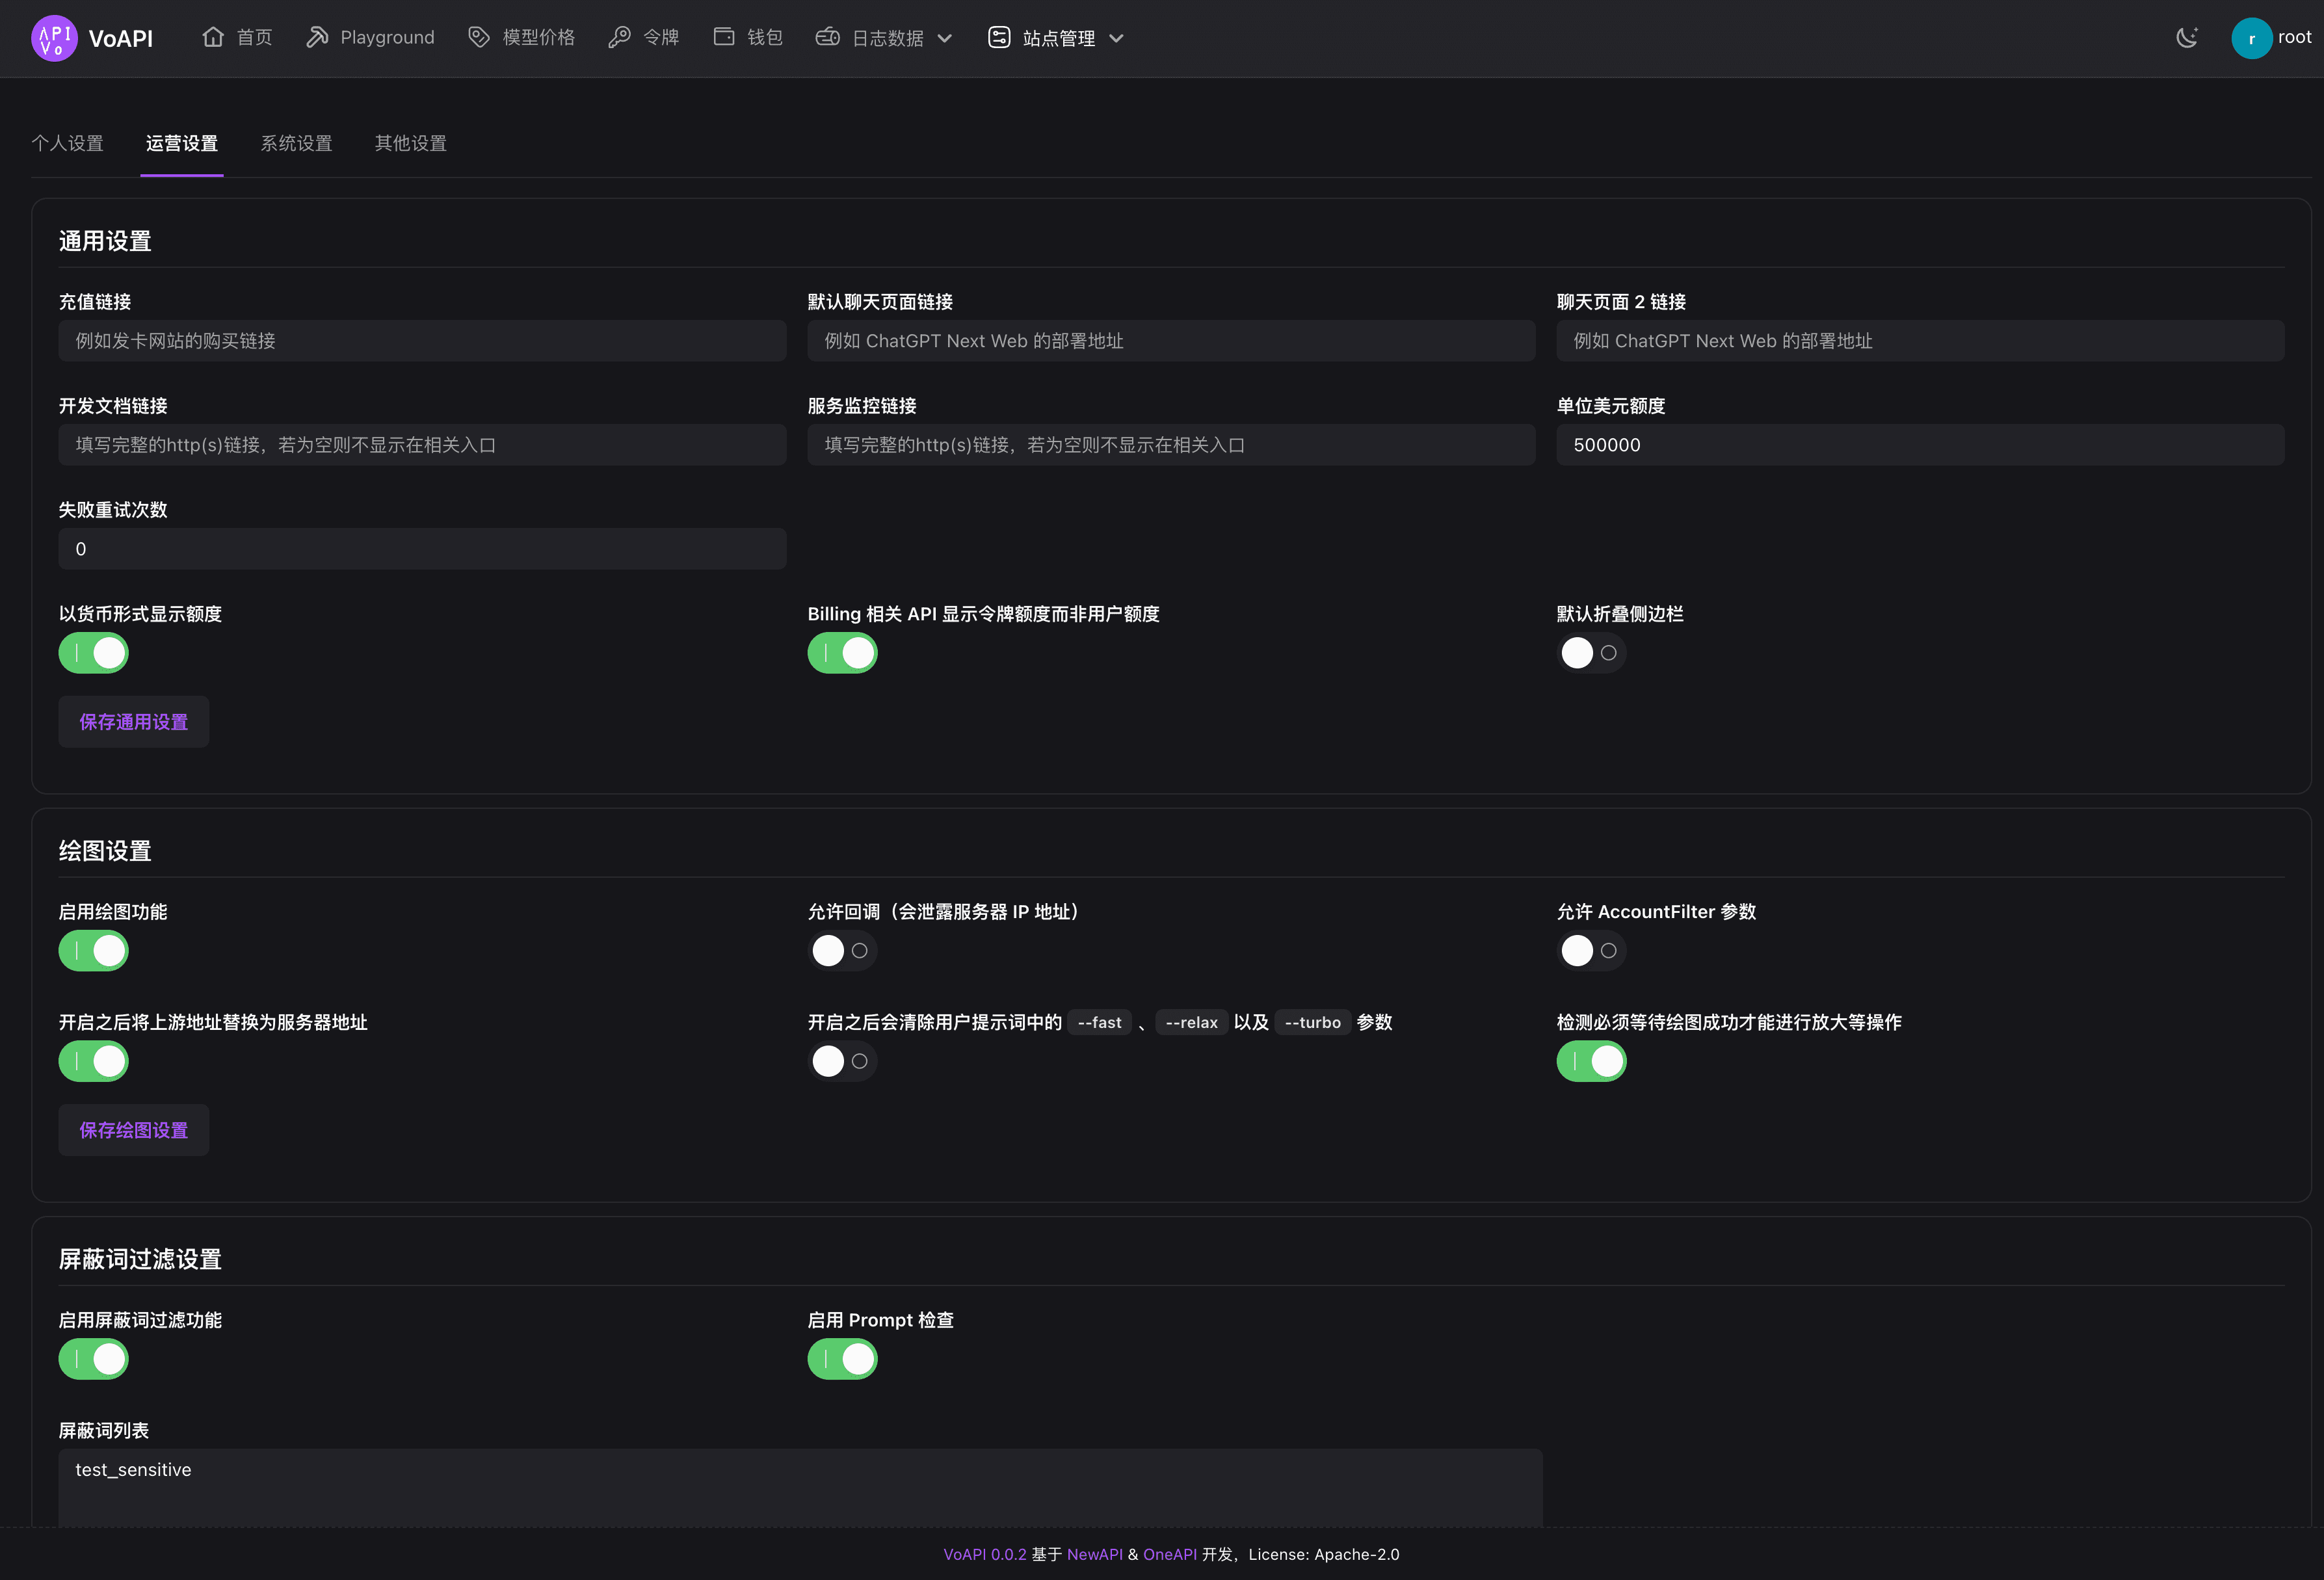Viewport: 2324px width, 1580px height.
Task: Open the Playground menu item
Action: click(371, 37)
